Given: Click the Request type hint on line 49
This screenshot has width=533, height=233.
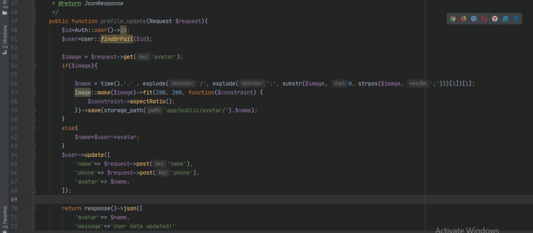Looking at the screenshot, I should point(160,21).
